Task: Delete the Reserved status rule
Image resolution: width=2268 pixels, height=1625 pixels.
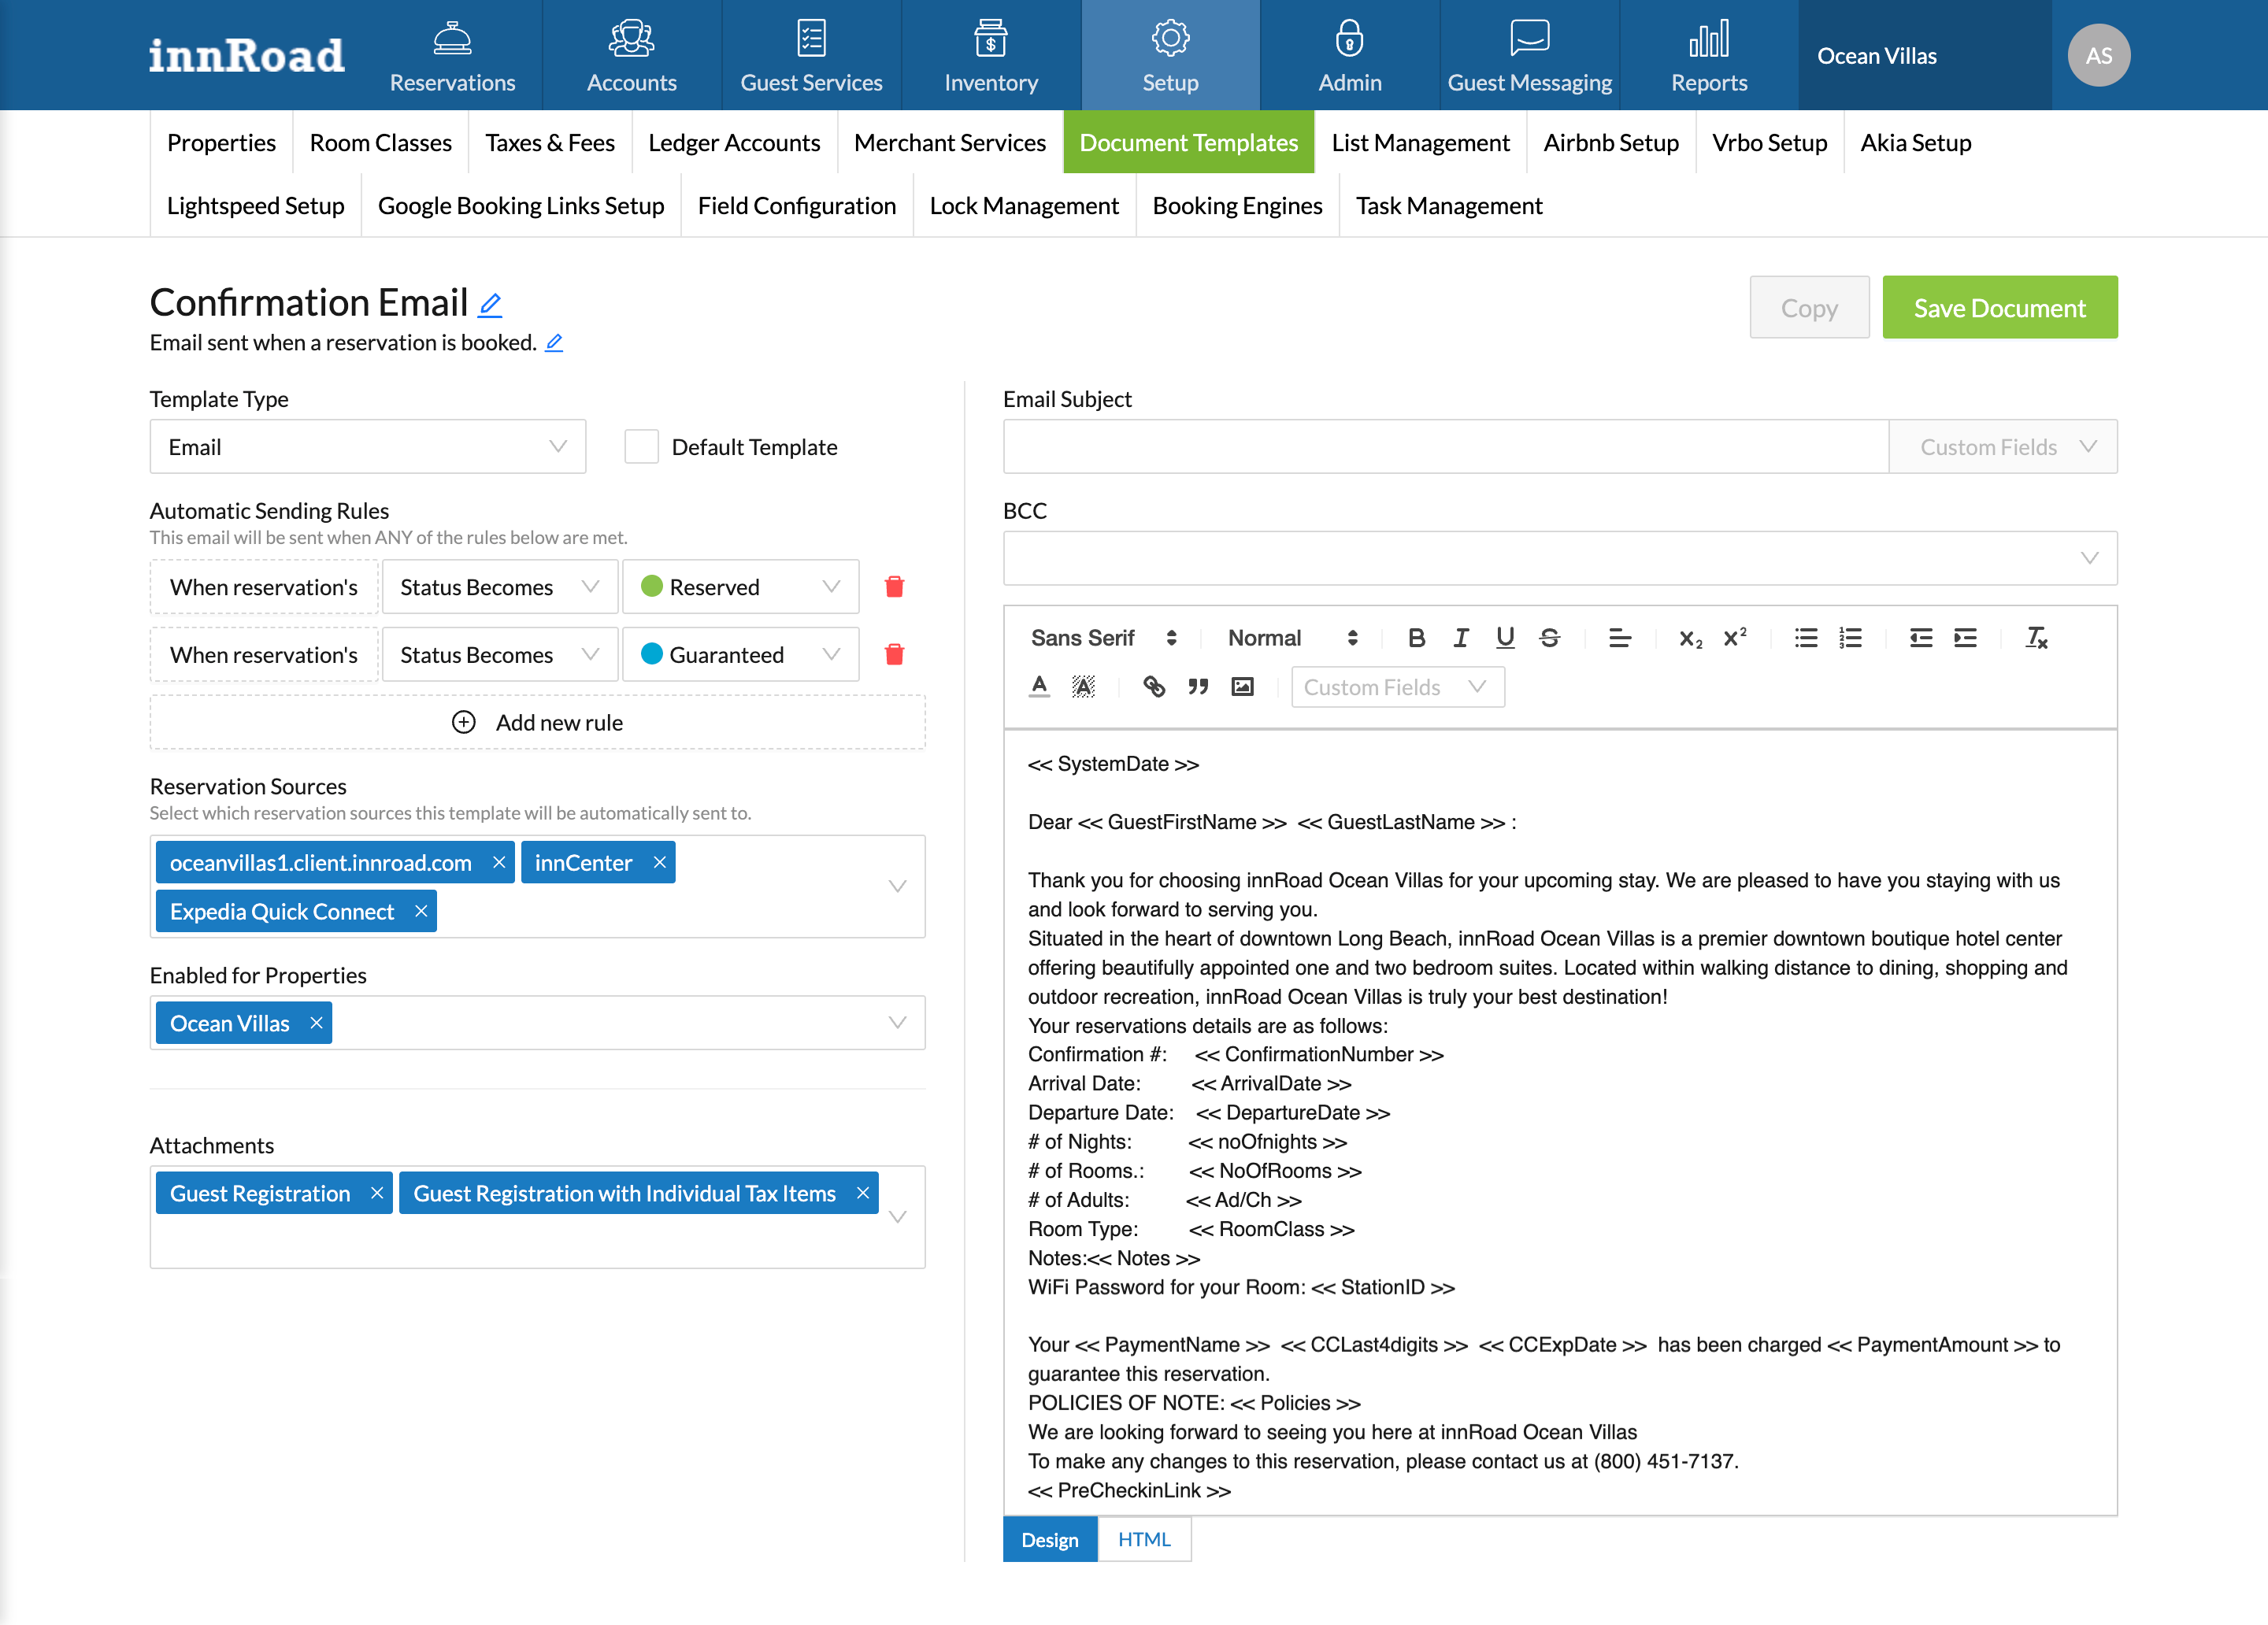Action: (894, 587)
